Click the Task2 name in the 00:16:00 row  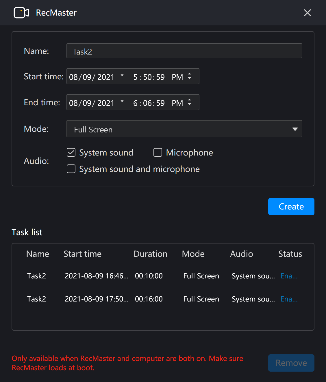[36, 299]
